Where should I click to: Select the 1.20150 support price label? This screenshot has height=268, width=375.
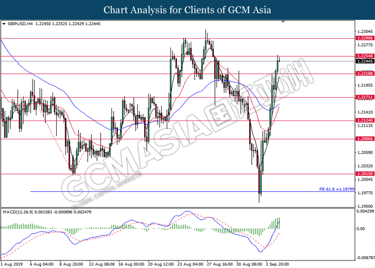[x=365, y=174]
